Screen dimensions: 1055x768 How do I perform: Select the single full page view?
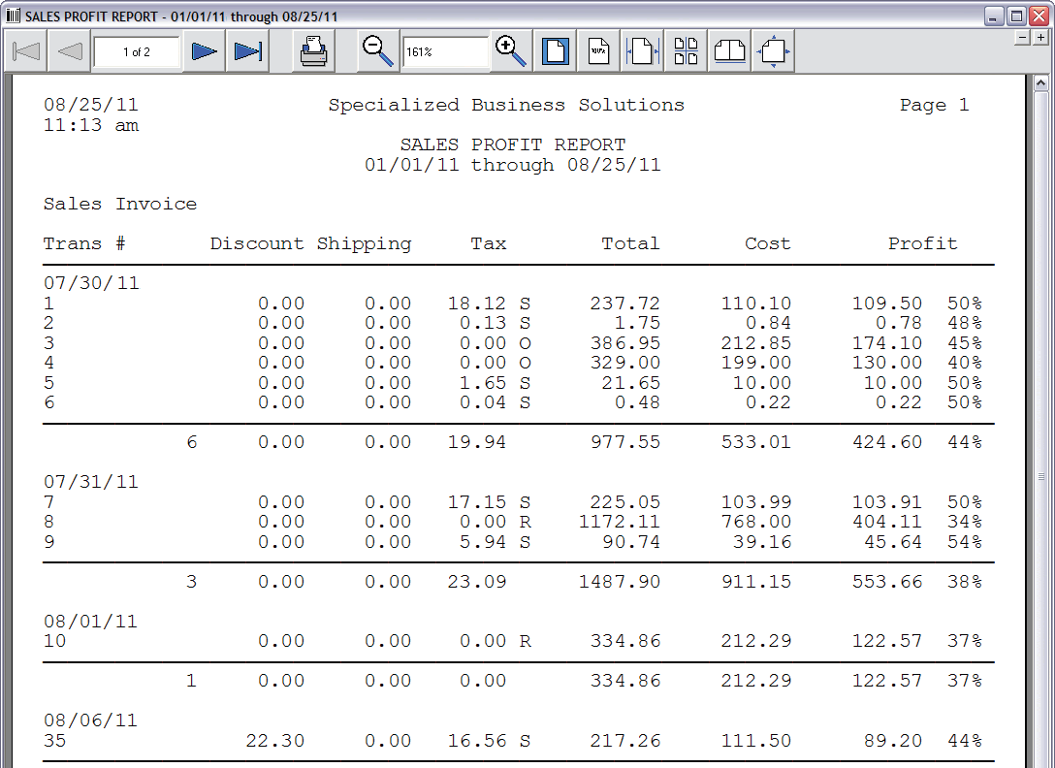pyautogui.click(x=555, y=51)
